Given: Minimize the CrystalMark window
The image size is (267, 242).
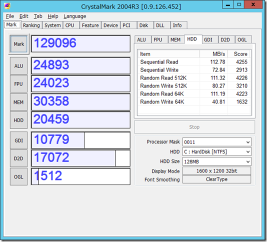Looking at the screenshot, I should (x=228, y=4).
